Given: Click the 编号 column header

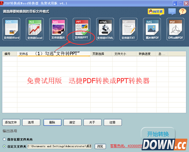Looking at the screenshot, I should click(x=10, y=54).
